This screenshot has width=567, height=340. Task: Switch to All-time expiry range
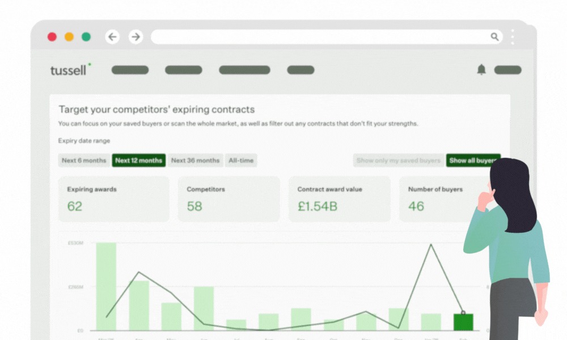pos(241,160)
